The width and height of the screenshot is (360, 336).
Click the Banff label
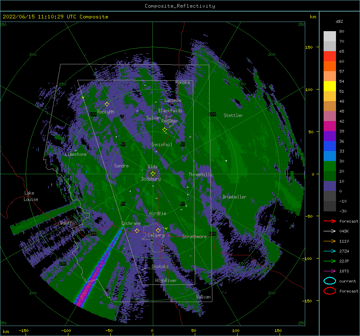coord(66,223)
